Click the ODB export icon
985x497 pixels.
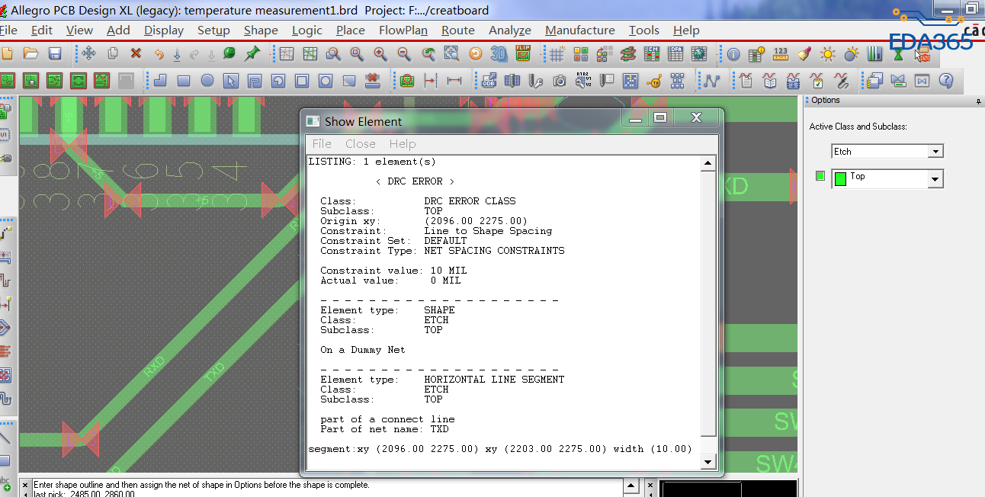[489, 80]
